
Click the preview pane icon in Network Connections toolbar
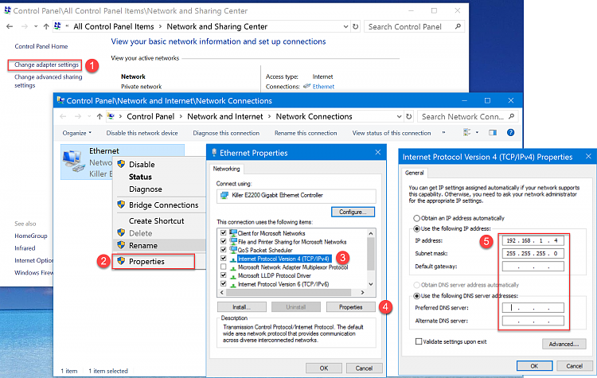click(x=494, y=133)
